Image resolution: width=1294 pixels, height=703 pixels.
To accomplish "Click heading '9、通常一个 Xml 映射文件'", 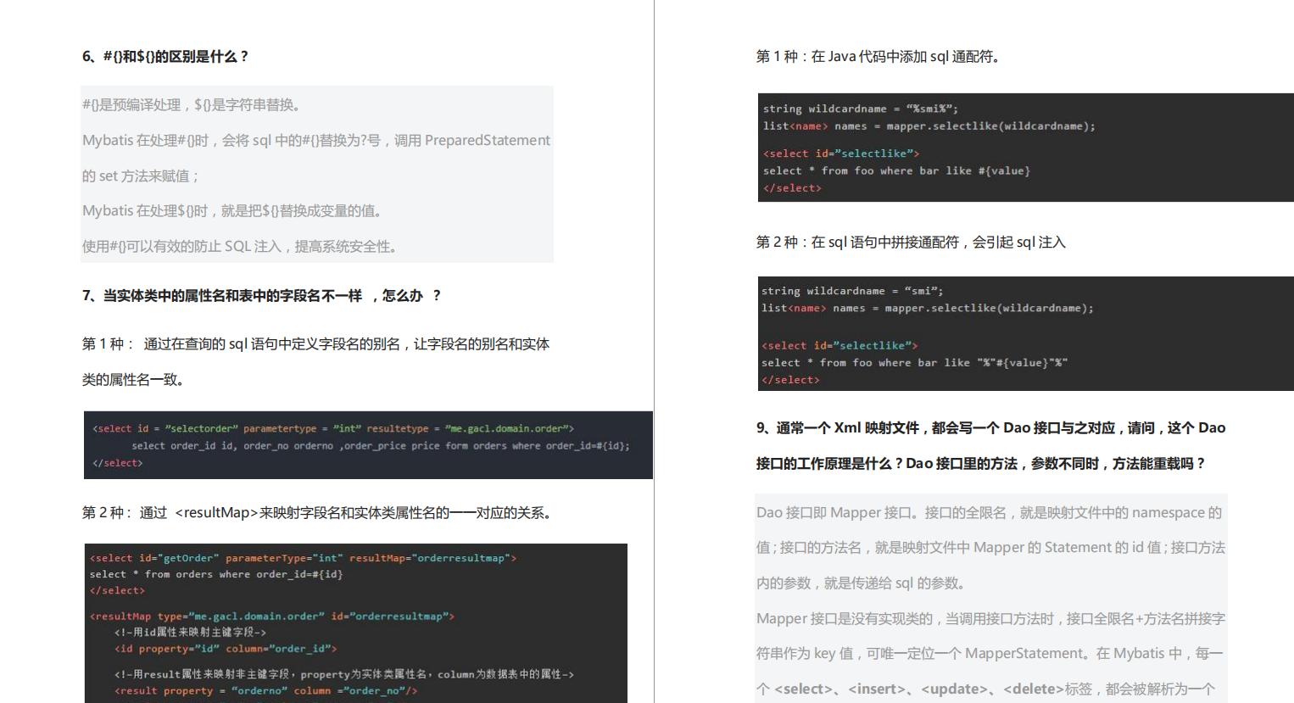I will (x=990, y=428).
